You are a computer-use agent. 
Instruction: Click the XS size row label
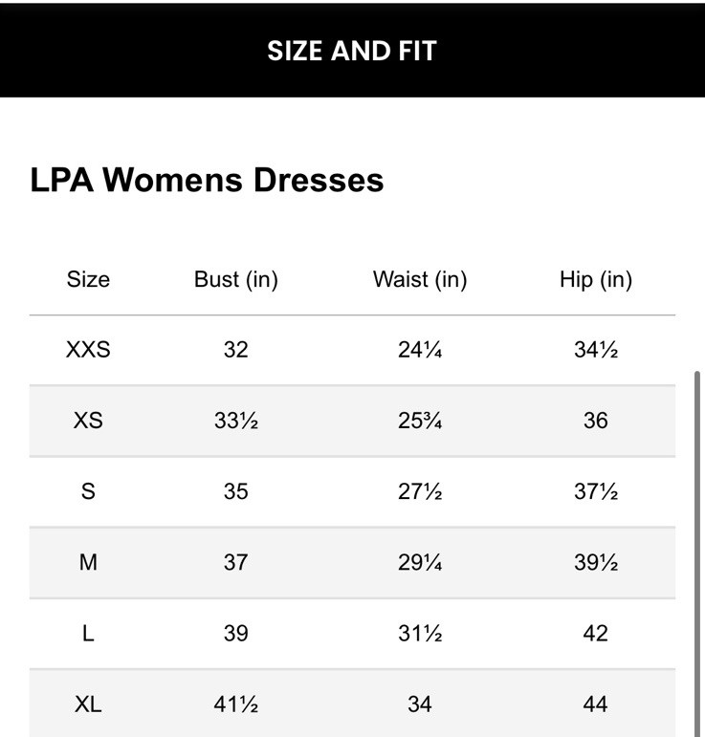click(x=88, y=421)
